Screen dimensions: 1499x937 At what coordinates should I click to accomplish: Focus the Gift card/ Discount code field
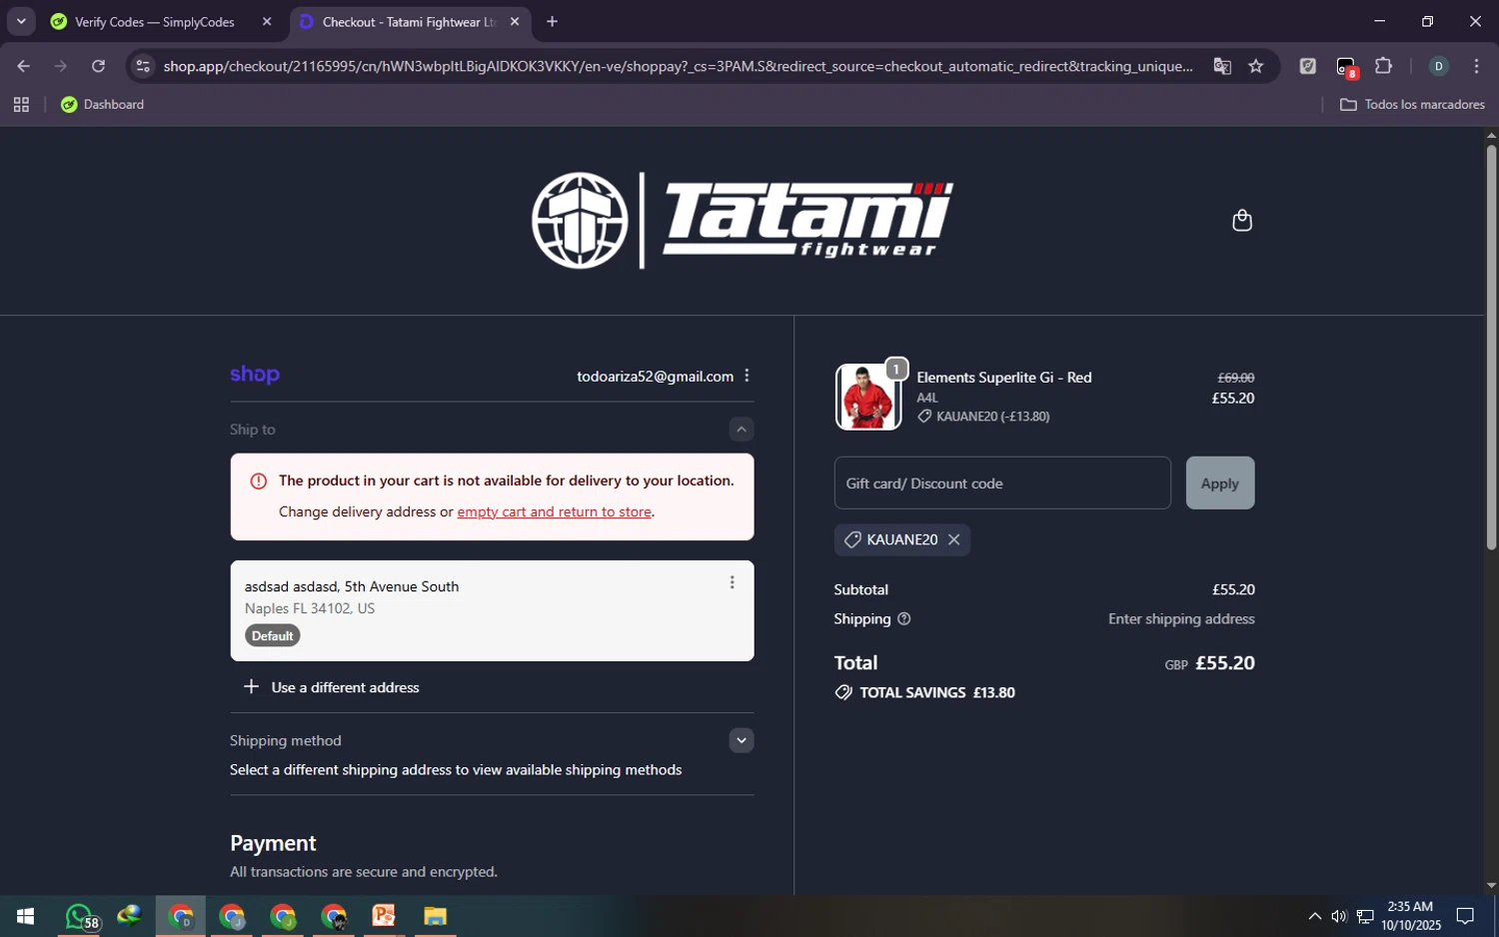1002,483
